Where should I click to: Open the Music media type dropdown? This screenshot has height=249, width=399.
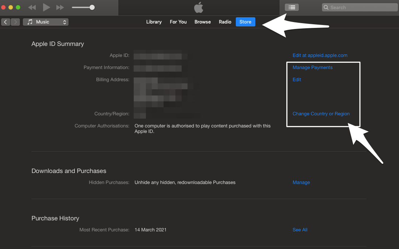pyautogui.click(x=46, y=22)
